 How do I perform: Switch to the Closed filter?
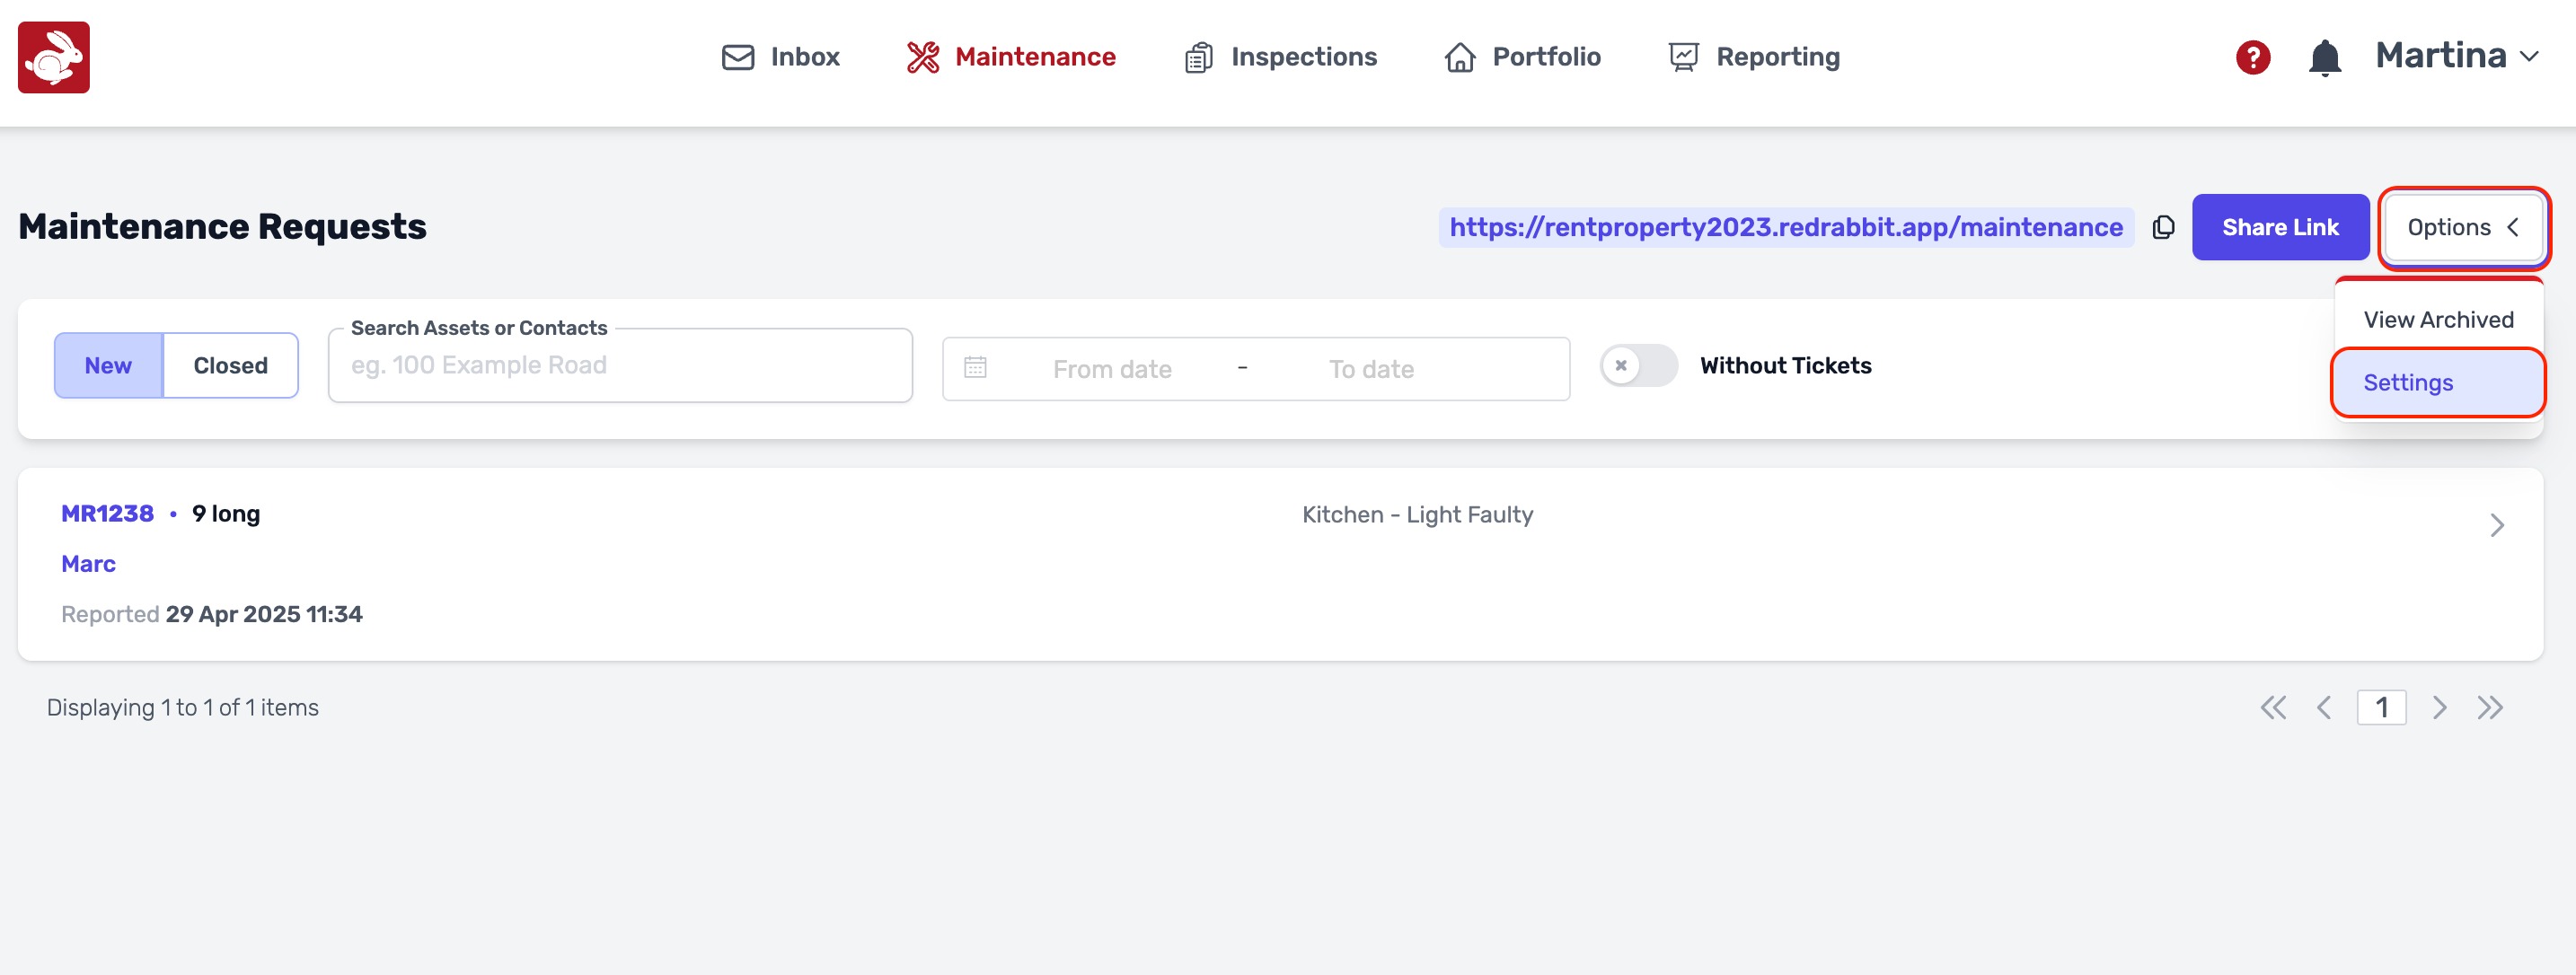pos(230,366)
